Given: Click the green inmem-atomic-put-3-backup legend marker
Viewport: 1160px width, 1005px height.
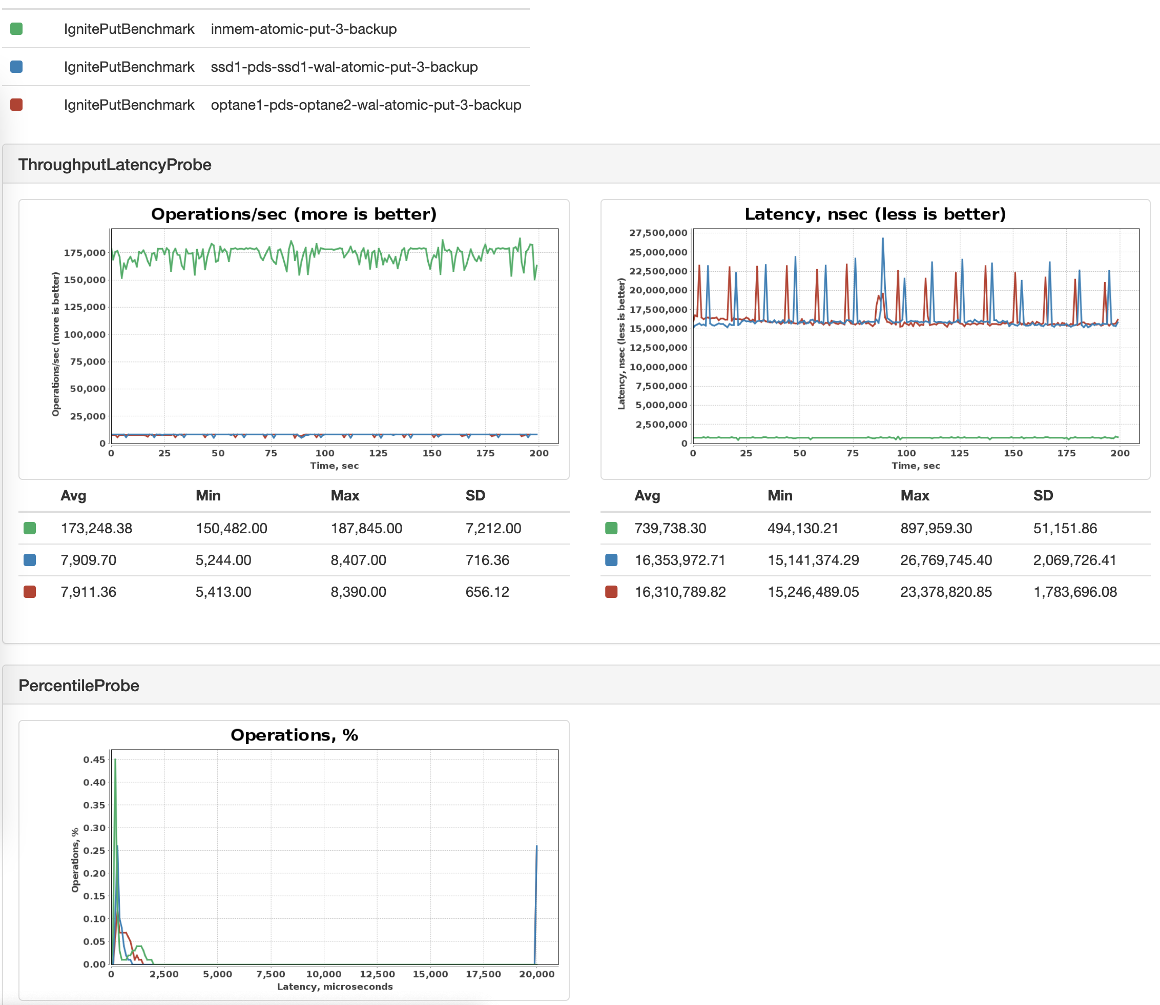Looking at the screenshot, I should point(17,29).
